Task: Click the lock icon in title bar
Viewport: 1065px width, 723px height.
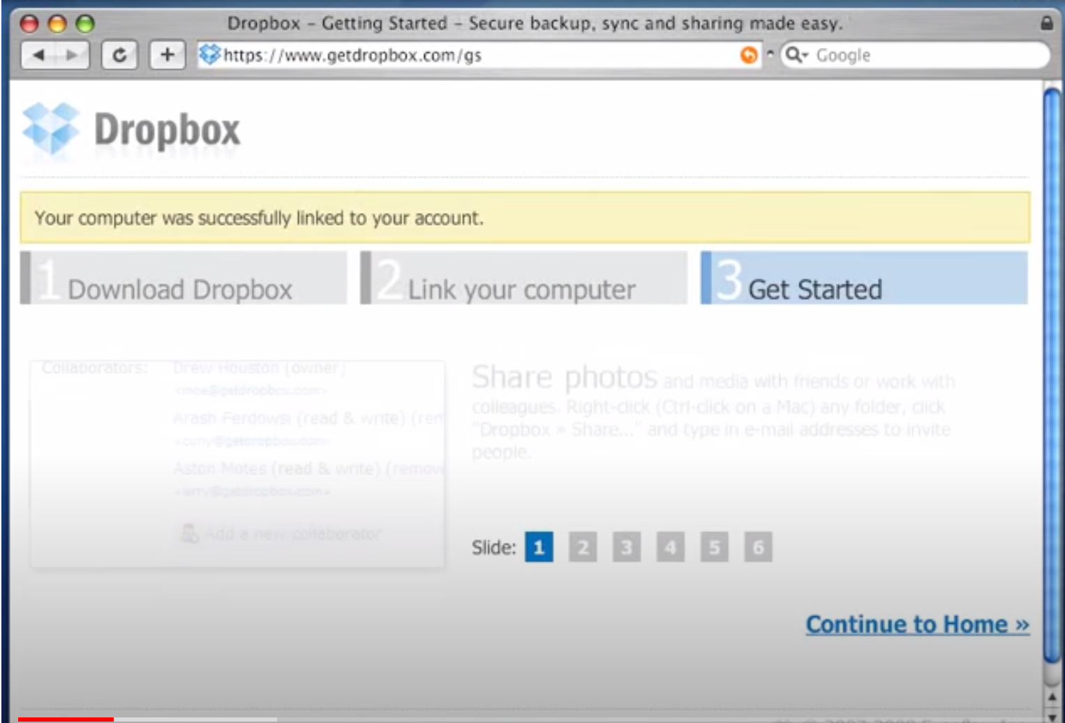Action: click(1046, 23)
